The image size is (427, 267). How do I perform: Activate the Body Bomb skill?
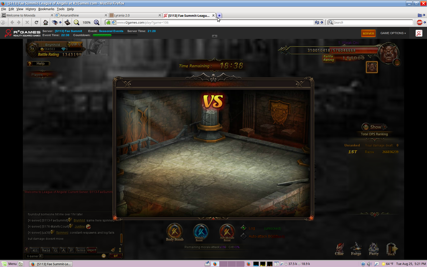[x=175, y=231]
